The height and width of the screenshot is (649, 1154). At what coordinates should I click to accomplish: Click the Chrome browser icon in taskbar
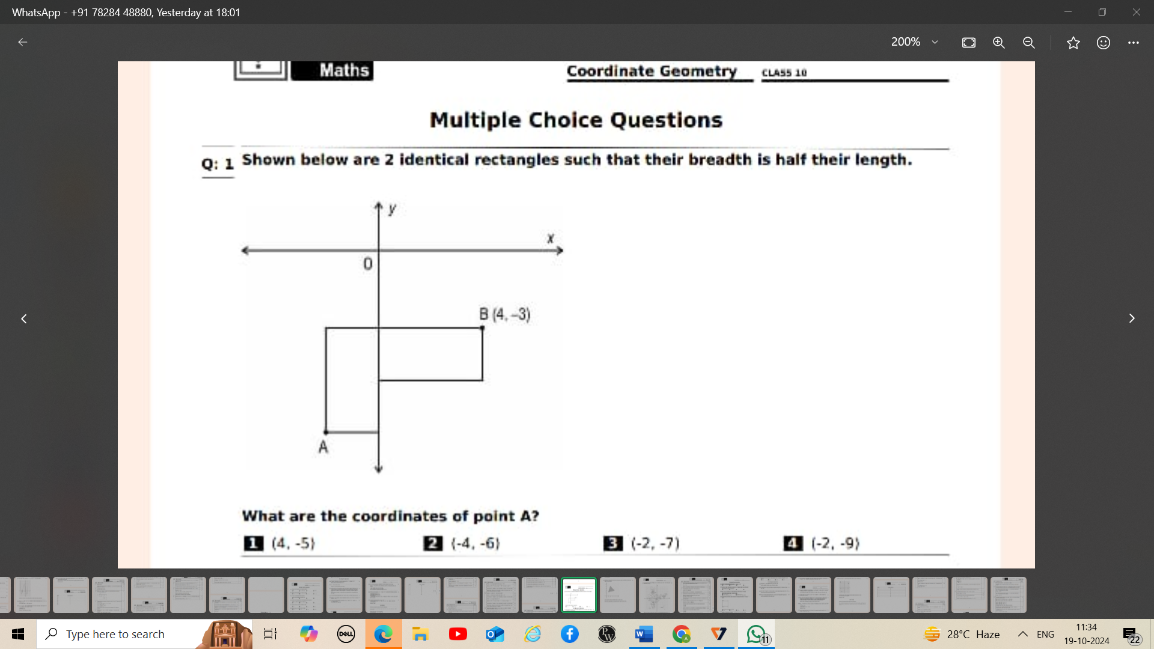(681, 633)
